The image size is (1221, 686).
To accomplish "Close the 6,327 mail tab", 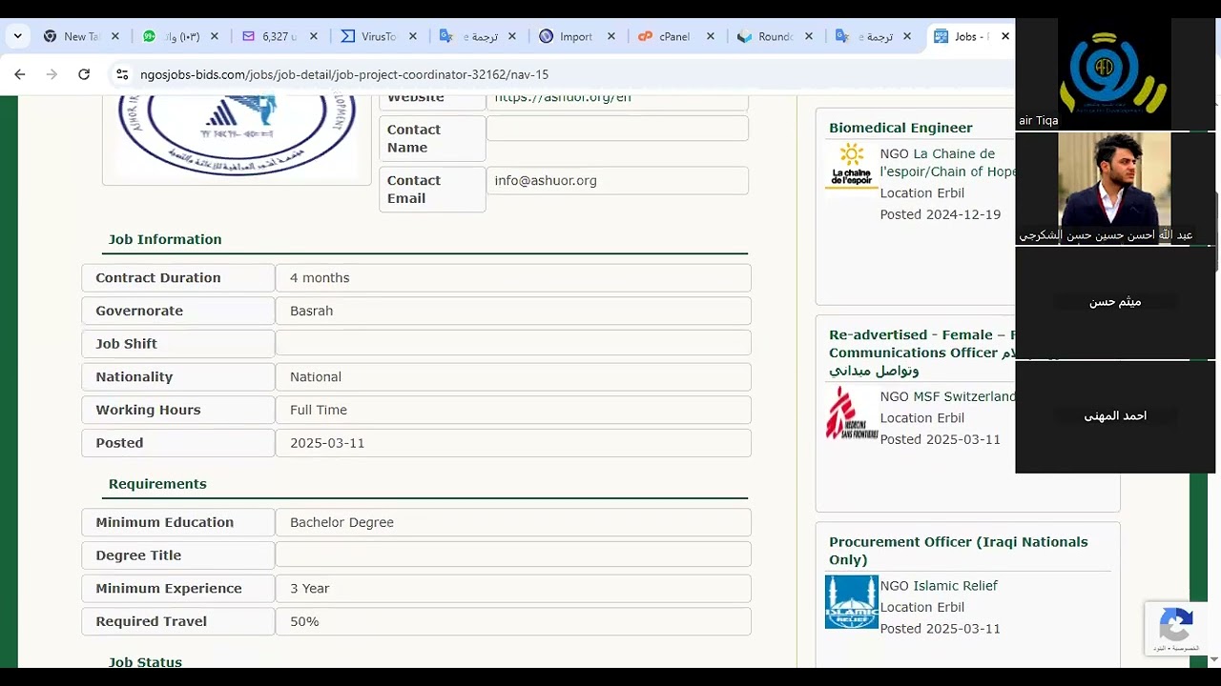I will 313,36.
